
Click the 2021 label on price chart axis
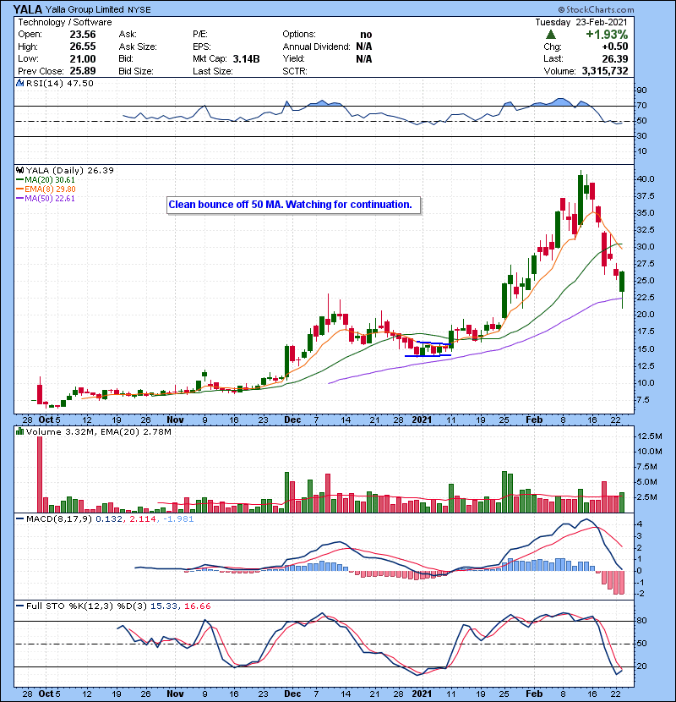click(x=422, y=420)
